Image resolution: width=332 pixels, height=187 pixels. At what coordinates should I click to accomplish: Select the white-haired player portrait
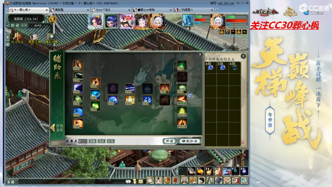point(218,21)
